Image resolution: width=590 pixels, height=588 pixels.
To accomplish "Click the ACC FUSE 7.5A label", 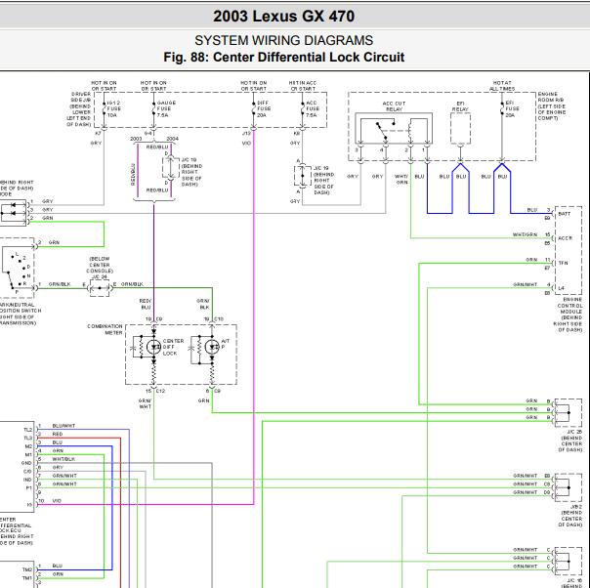I will [313, 108].
